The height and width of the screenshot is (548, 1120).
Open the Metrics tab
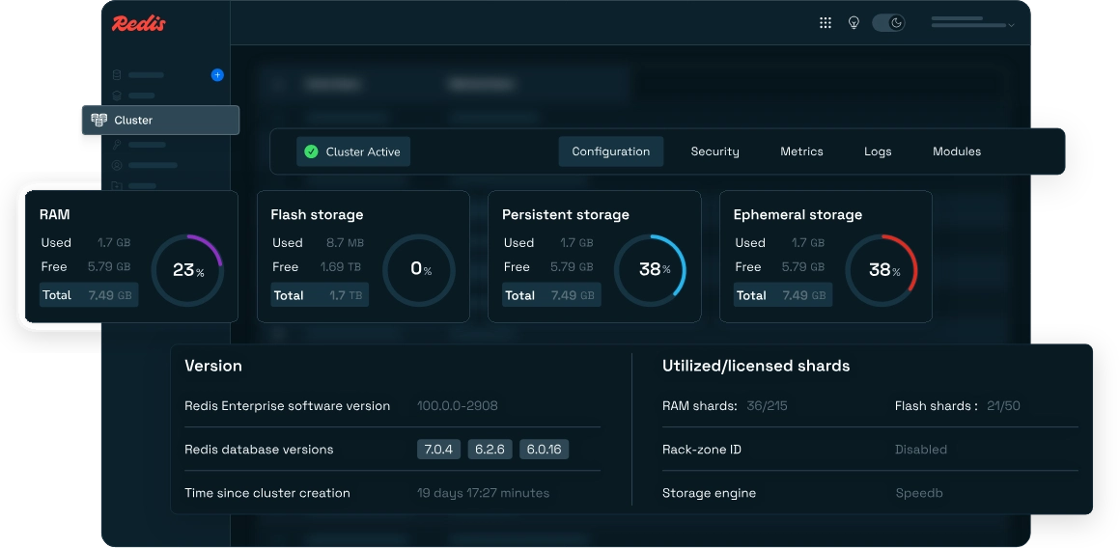tap(801, 151)
